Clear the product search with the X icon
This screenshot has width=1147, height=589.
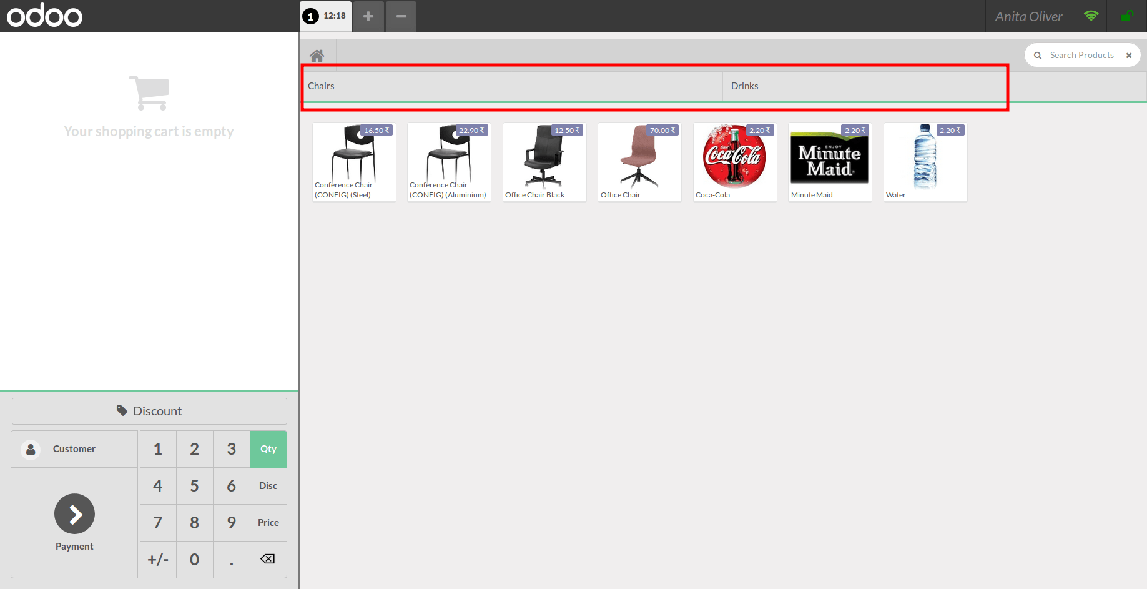click(x=1129, y=55)
